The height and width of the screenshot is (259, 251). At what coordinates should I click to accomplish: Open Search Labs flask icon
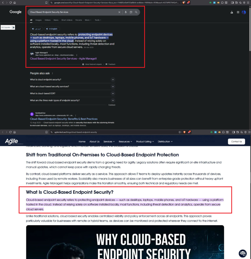(231, 12)
